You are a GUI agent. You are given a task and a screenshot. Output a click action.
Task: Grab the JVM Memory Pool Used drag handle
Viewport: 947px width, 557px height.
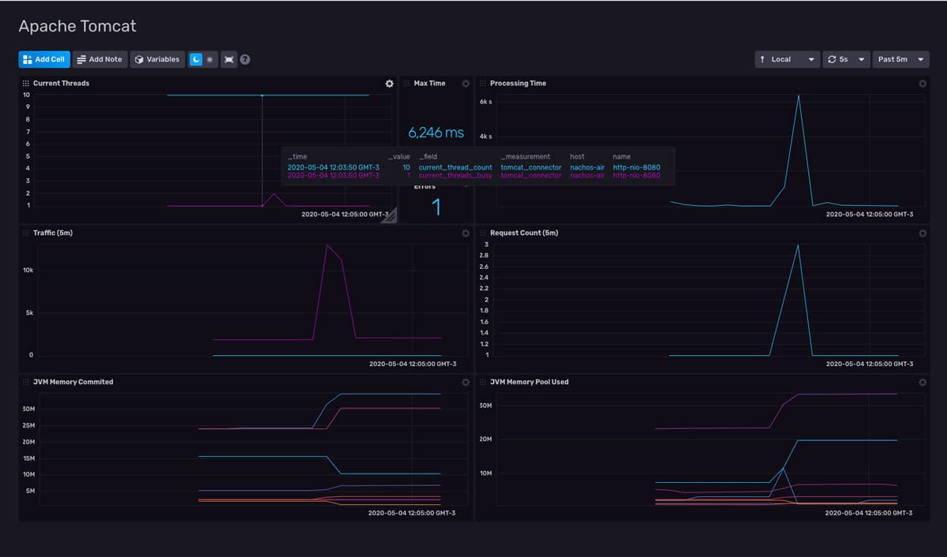coord(483,382)
